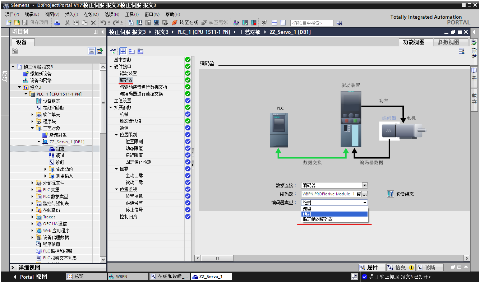Choose 增量 from encoder type list
Screen dimensions: 480x283
tap(334, 209)
